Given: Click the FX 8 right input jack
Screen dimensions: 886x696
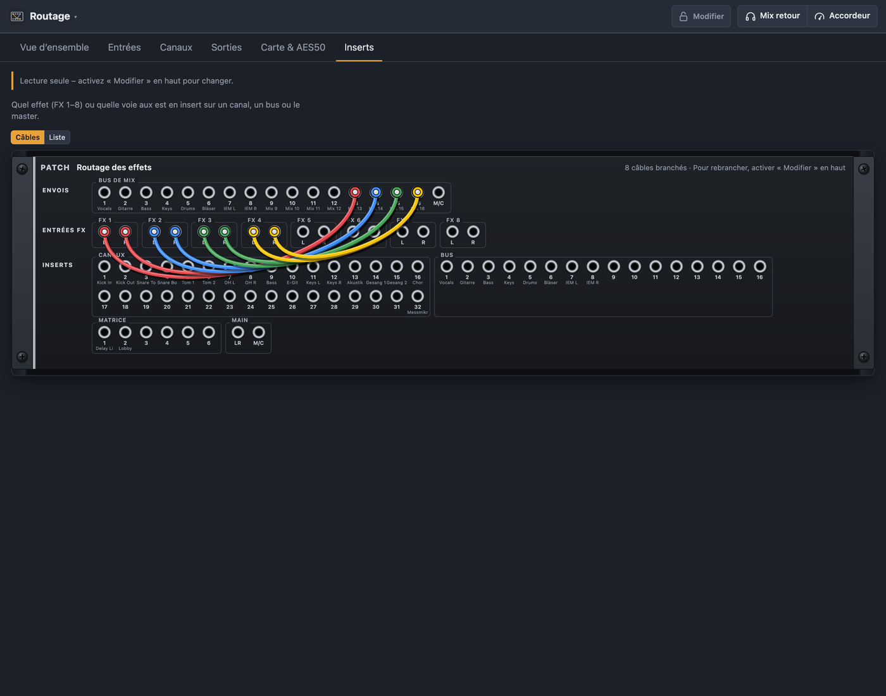Looking at the screenshot, I should coord(473,232).
